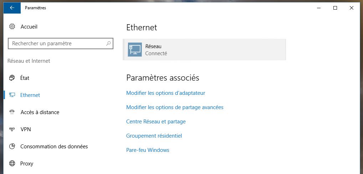Click the Ethernet monitor icon in sidebar
The image size is (363, 174).
point(12,95)
